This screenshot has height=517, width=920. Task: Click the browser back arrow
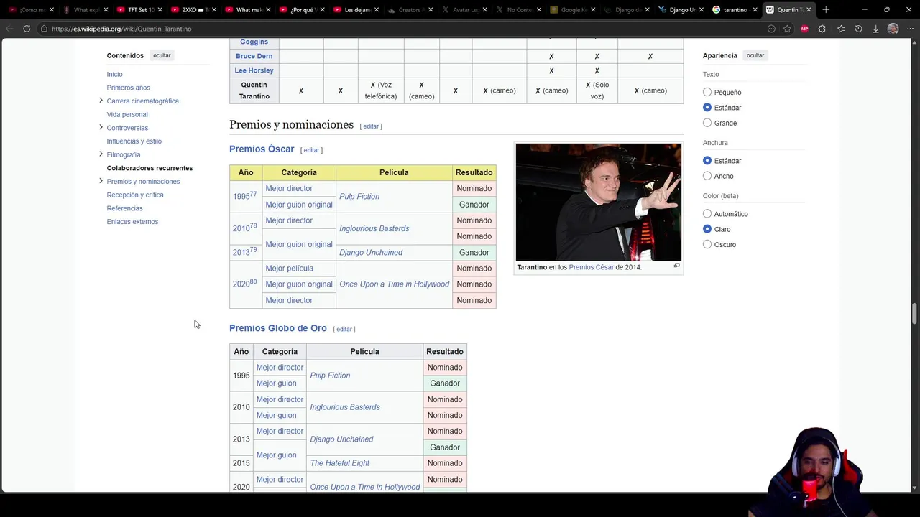tap(9, 29)
